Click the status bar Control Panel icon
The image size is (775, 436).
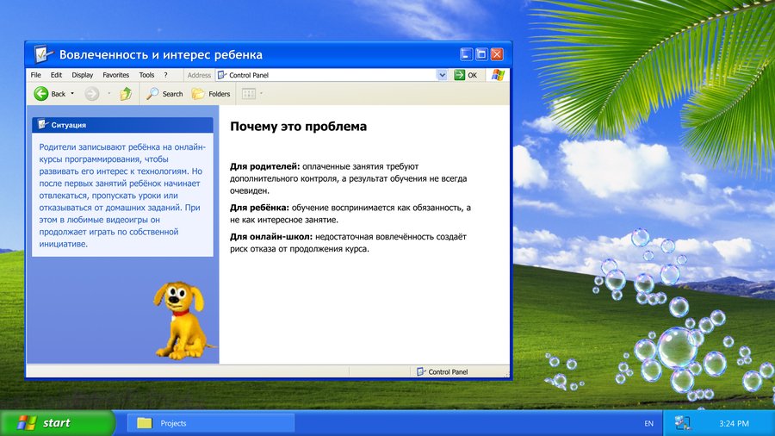click(420, 371)
